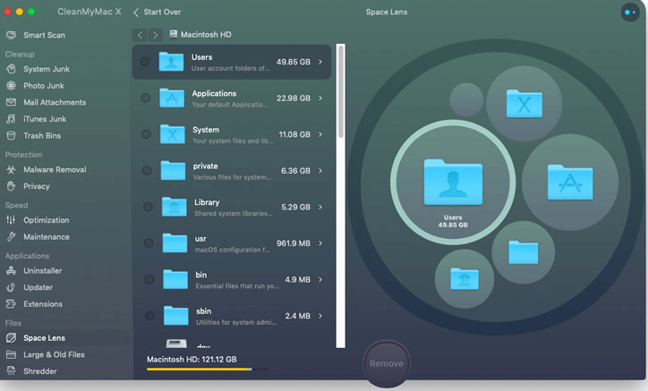Select the Library bubble in the map

pyautogui.click(x=465, y=278)
